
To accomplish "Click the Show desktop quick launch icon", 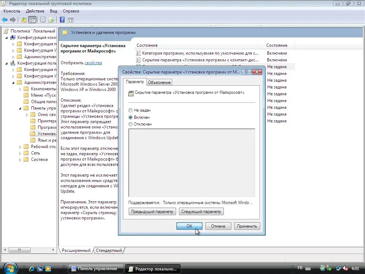I will tap(40, 269).
